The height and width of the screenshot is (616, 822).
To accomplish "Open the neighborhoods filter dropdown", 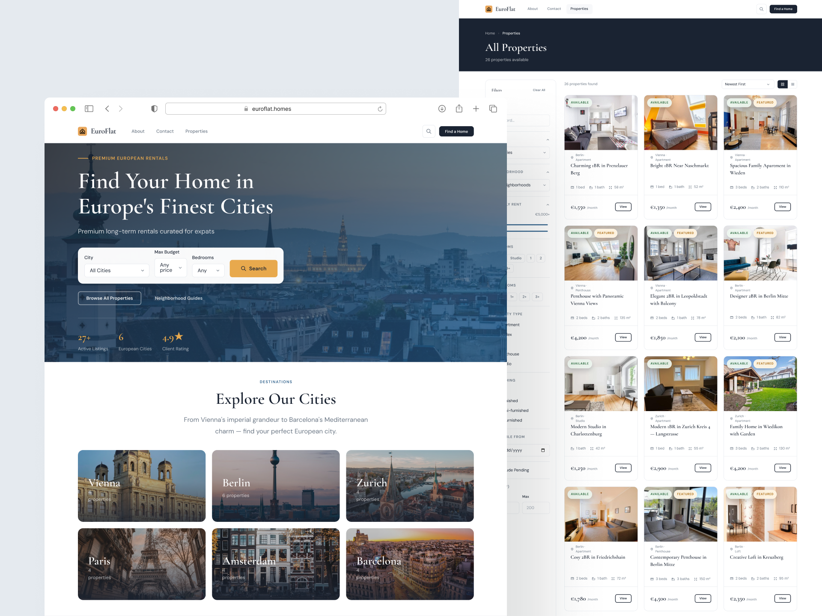I will pos(528,185).
